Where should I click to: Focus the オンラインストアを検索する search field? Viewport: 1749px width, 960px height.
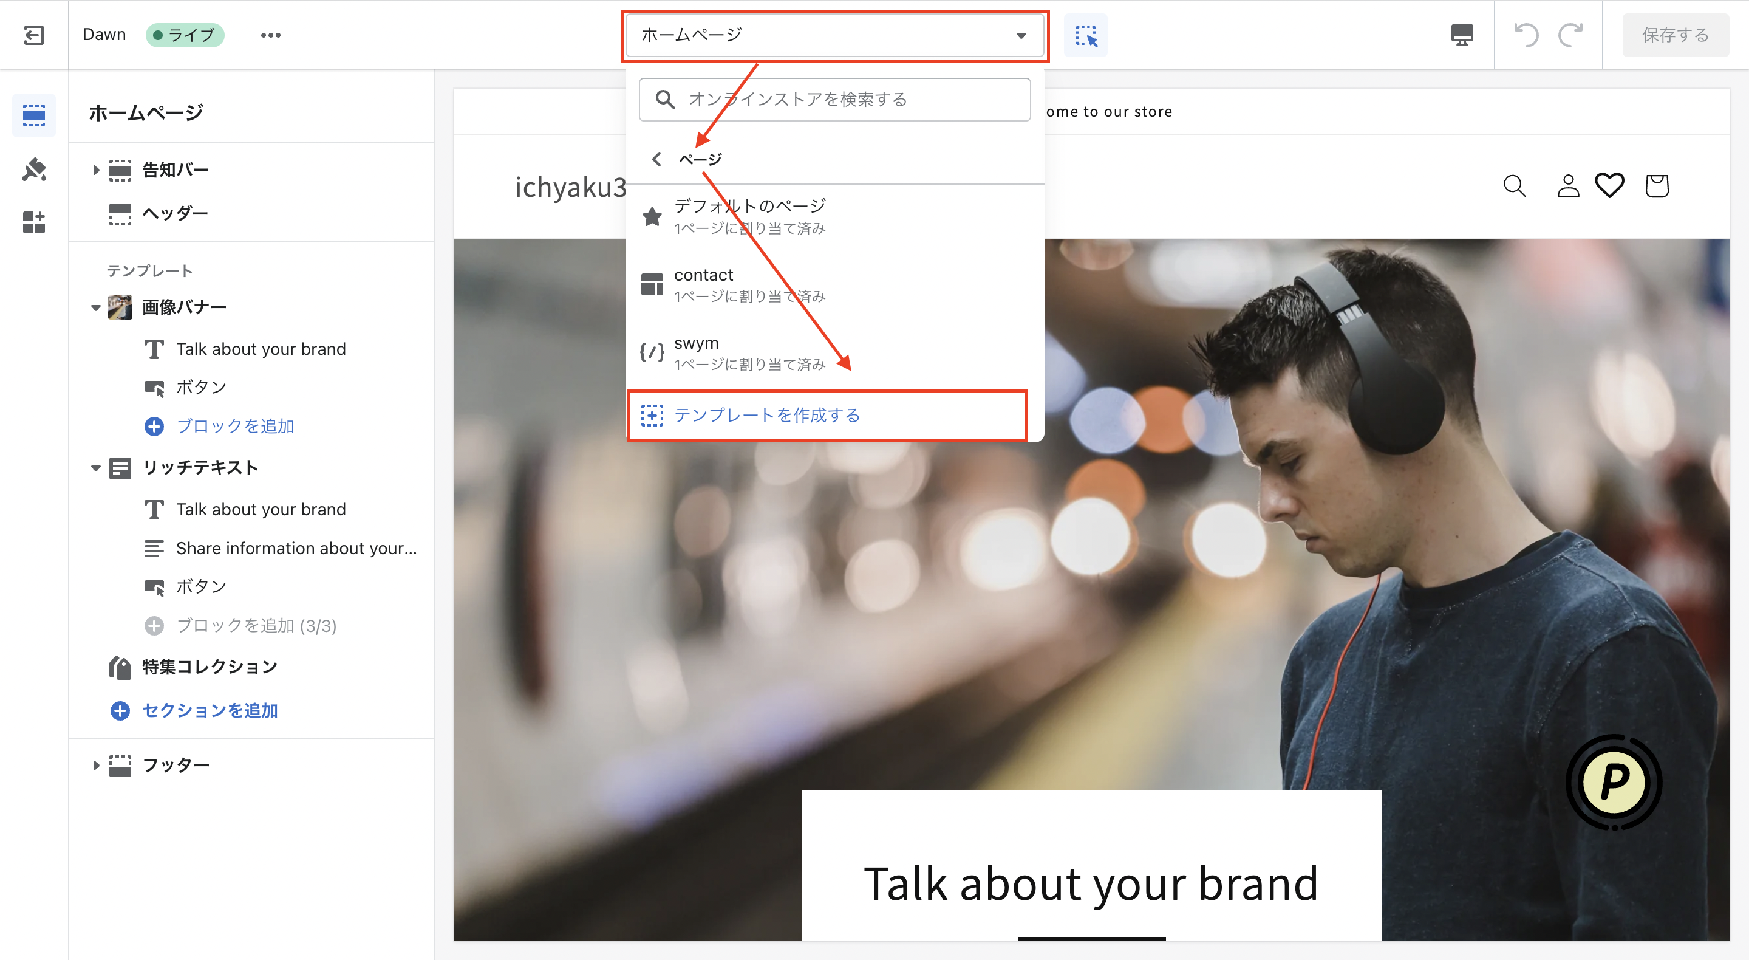834,100
